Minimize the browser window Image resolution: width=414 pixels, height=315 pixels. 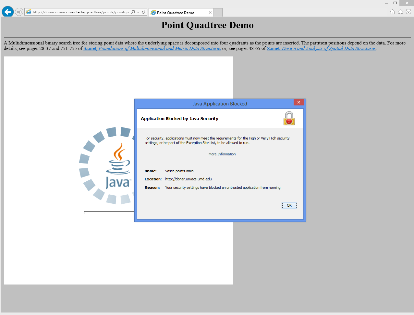pos(386,3)
